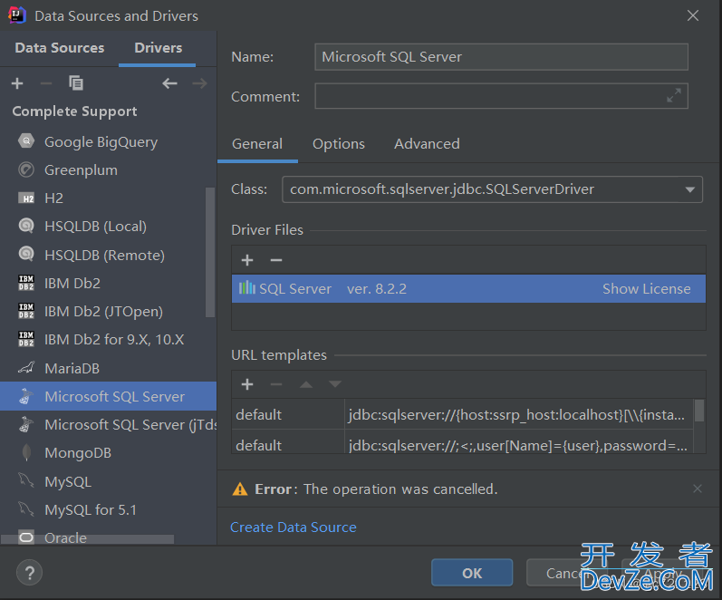Select the SQL Server ver. 8.2.2 driver file
Screen dimensions: 722x600
coord(468,289)
